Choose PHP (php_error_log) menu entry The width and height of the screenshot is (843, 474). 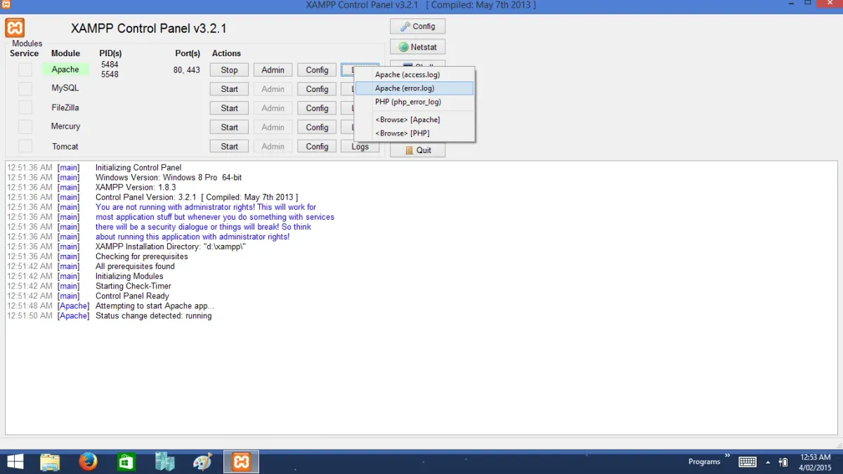(414, 102)
